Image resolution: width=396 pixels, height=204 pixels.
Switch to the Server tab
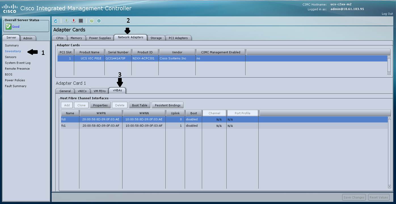(11, 38)
